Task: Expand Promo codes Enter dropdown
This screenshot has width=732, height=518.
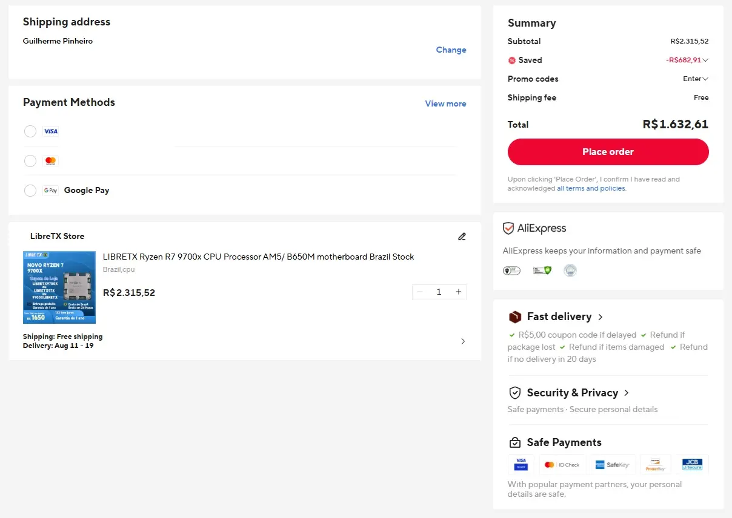Action: pyautogui.click(x=696, y=79)
